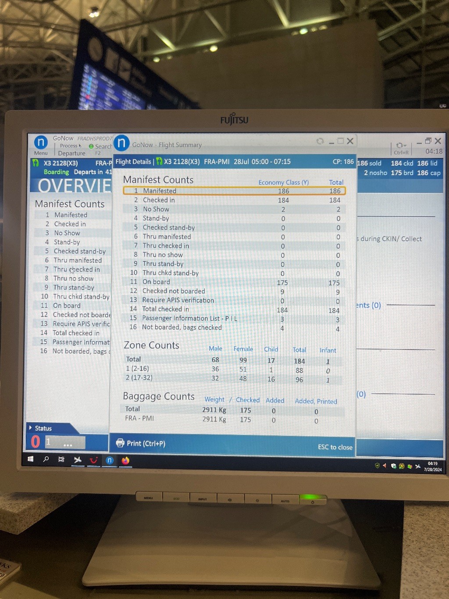Screen dimensions: 449x599
Task: Expand the Process menu arrow
Action: tap(80, 146)
